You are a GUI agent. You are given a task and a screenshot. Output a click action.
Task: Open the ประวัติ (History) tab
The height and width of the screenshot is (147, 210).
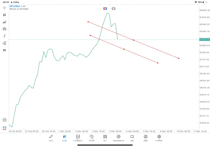91,138
